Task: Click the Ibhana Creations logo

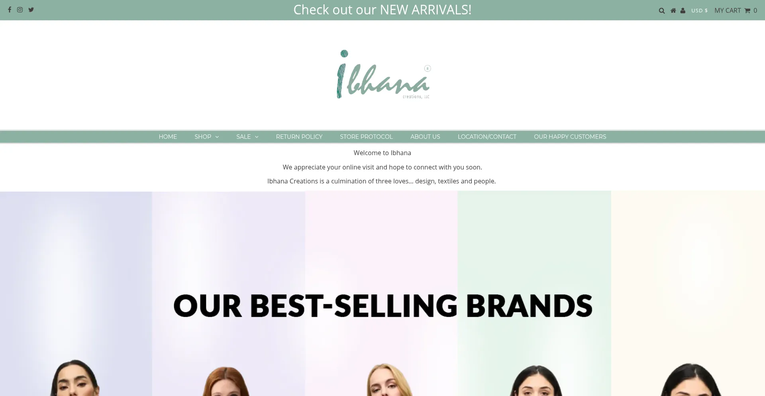Action: coord(383,75)
